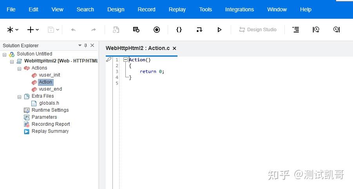Image resolution: width=353 pixels, height=189 pixels.
Task: Click the asterisk New Script icon
Action: [x=10, y=30]
